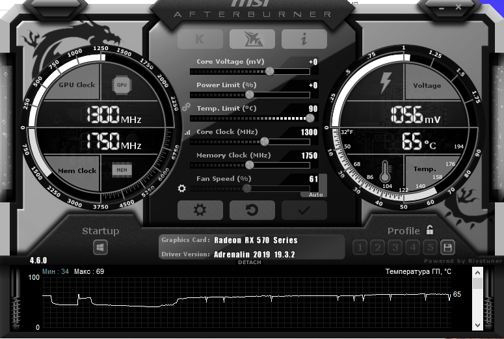504x339 pixels.
Task: Click the GPU chip icon on gauge
Action: 122,85
